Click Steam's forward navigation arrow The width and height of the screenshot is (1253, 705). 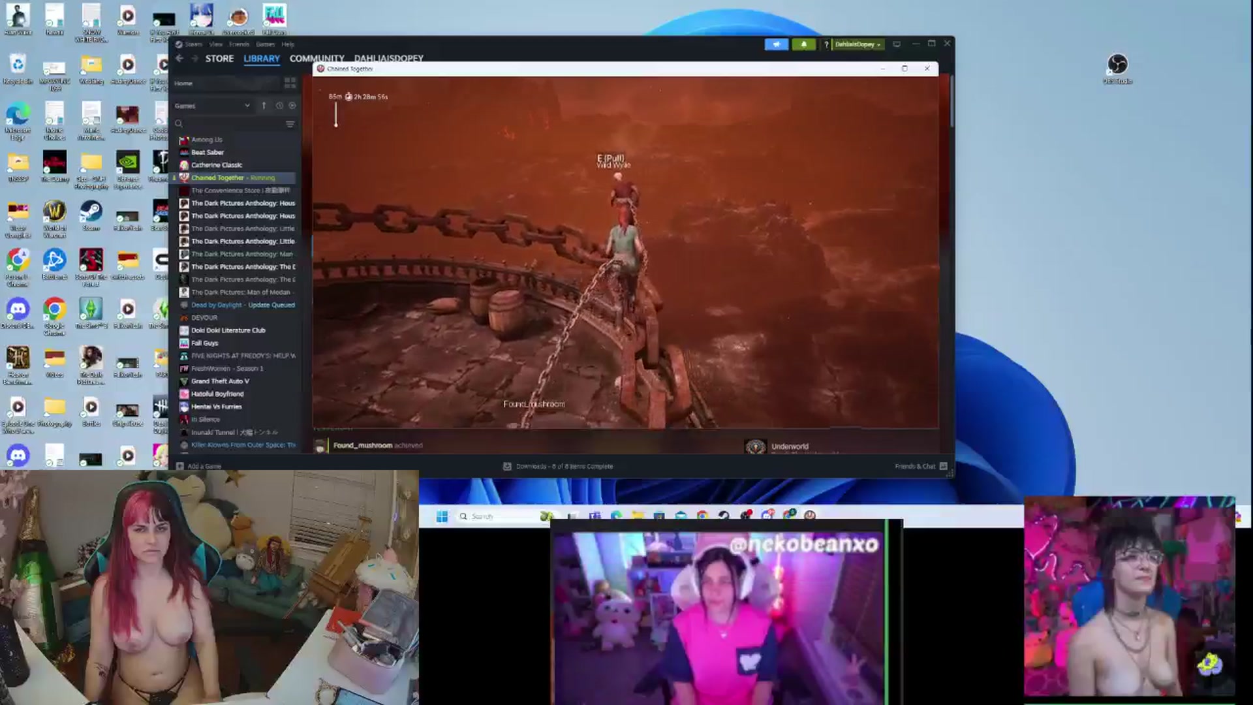[x=194, y=58]
